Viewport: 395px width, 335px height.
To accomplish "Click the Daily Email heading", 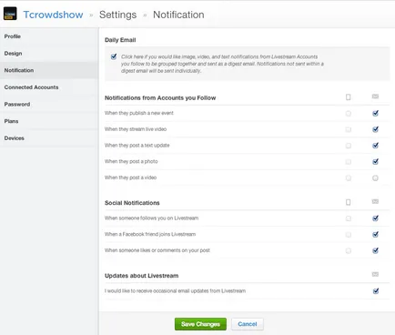I will click(120, 40).
